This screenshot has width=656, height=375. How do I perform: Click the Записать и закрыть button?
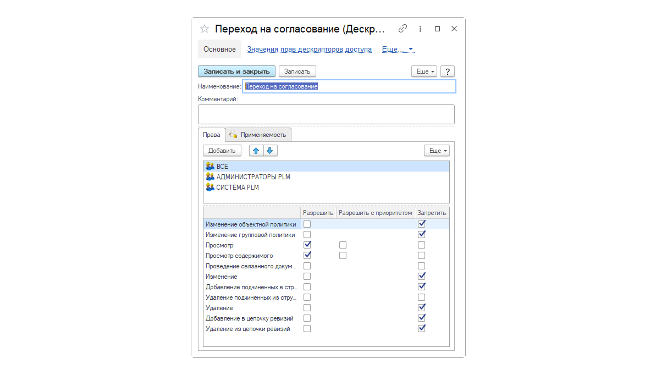(x=236, y=71)
